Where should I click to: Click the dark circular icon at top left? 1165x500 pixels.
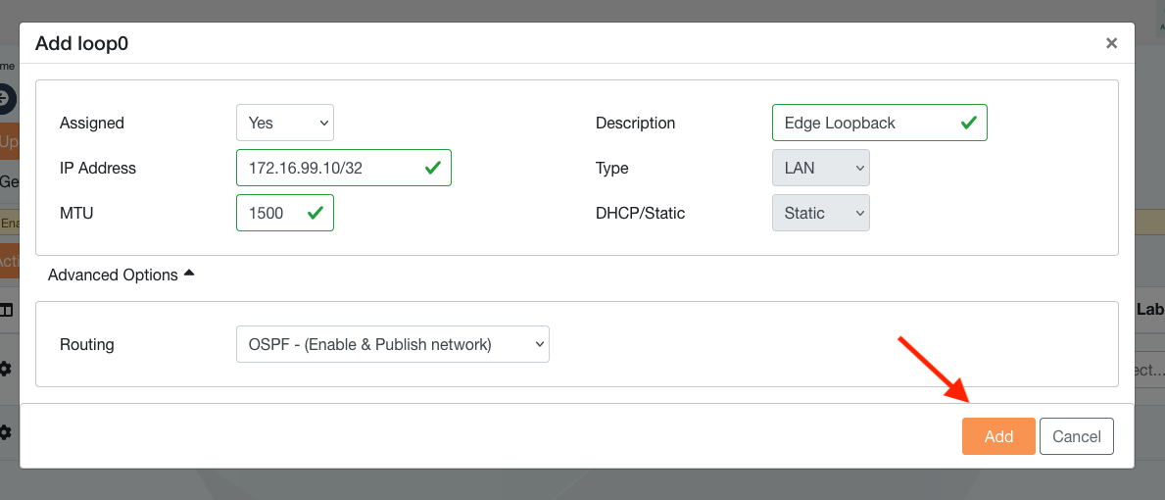tap(6, 99)
